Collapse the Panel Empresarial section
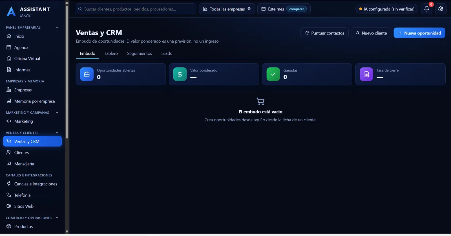This screenshot has height=236, width=451. click(x=57, y=27)
